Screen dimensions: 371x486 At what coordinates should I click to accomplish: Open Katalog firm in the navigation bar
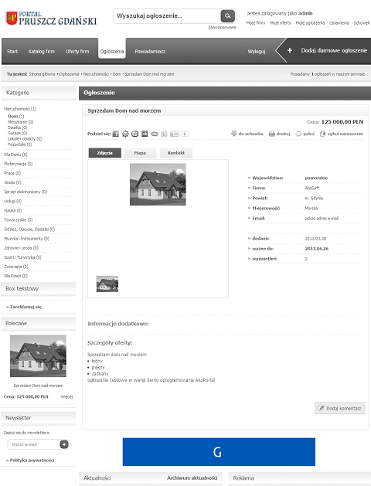42,52
